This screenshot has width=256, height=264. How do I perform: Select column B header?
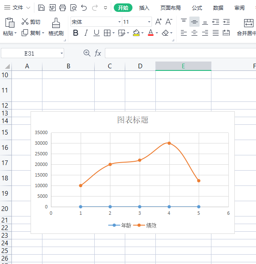[68, 66]
